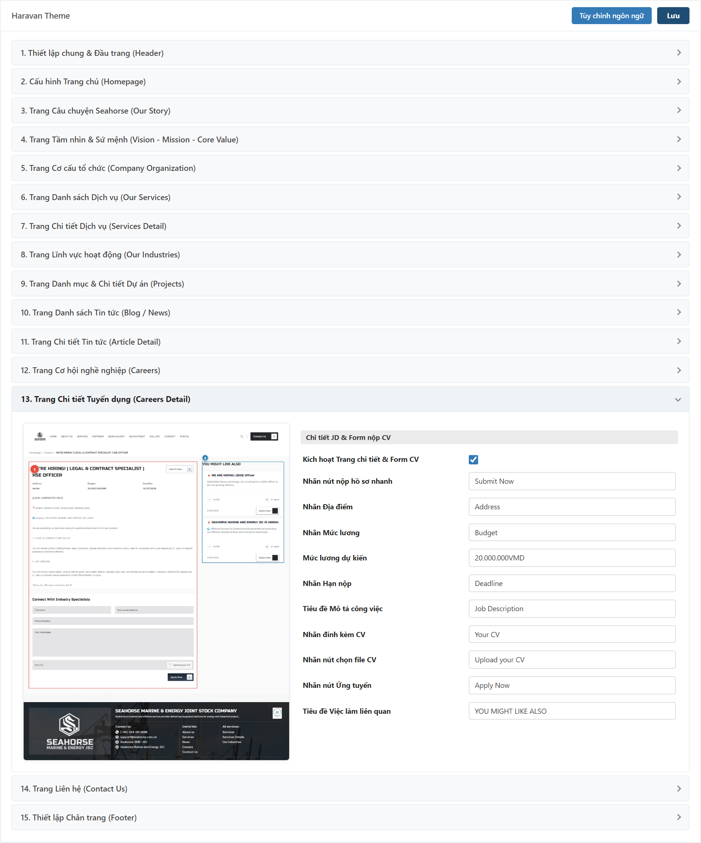The width and height of the screenshot is (701, 843).
Task: Edit the Nhãn Địa điểm Address field
Action: [572, 507]
